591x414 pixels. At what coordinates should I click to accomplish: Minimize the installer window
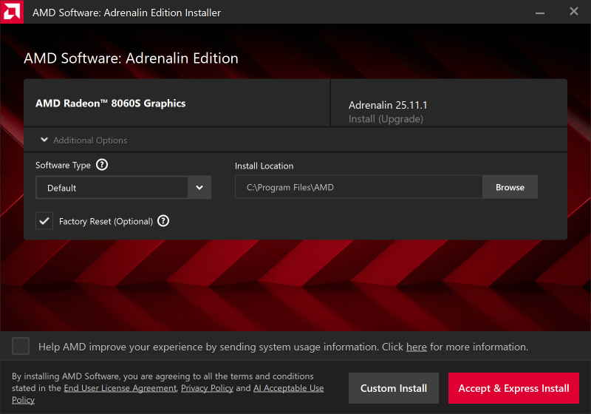[x=540, y=12]
